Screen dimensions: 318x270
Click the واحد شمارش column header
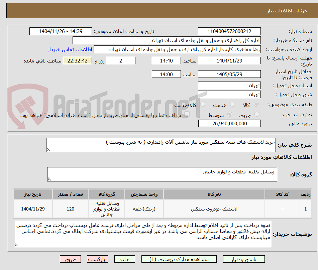tap(144, 194)
